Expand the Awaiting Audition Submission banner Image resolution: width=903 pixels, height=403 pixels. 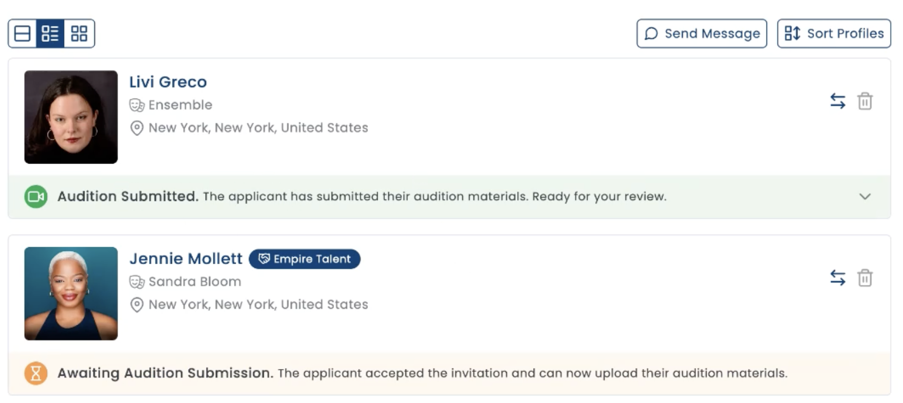point(450,373)
